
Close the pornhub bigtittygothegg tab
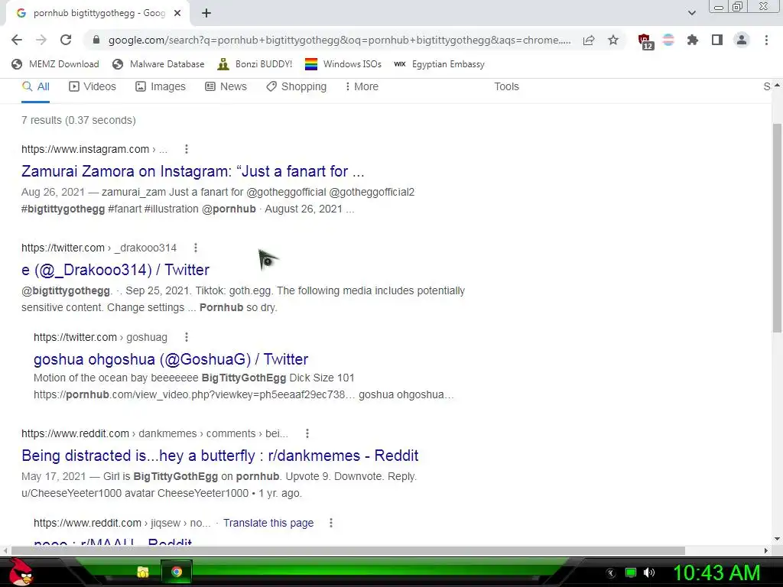point(177,13)
